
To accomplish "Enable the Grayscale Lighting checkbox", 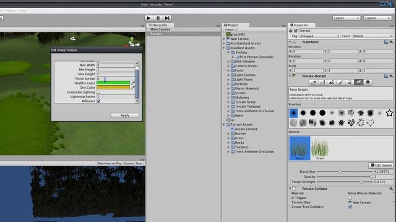I will [x=98, y=92].
